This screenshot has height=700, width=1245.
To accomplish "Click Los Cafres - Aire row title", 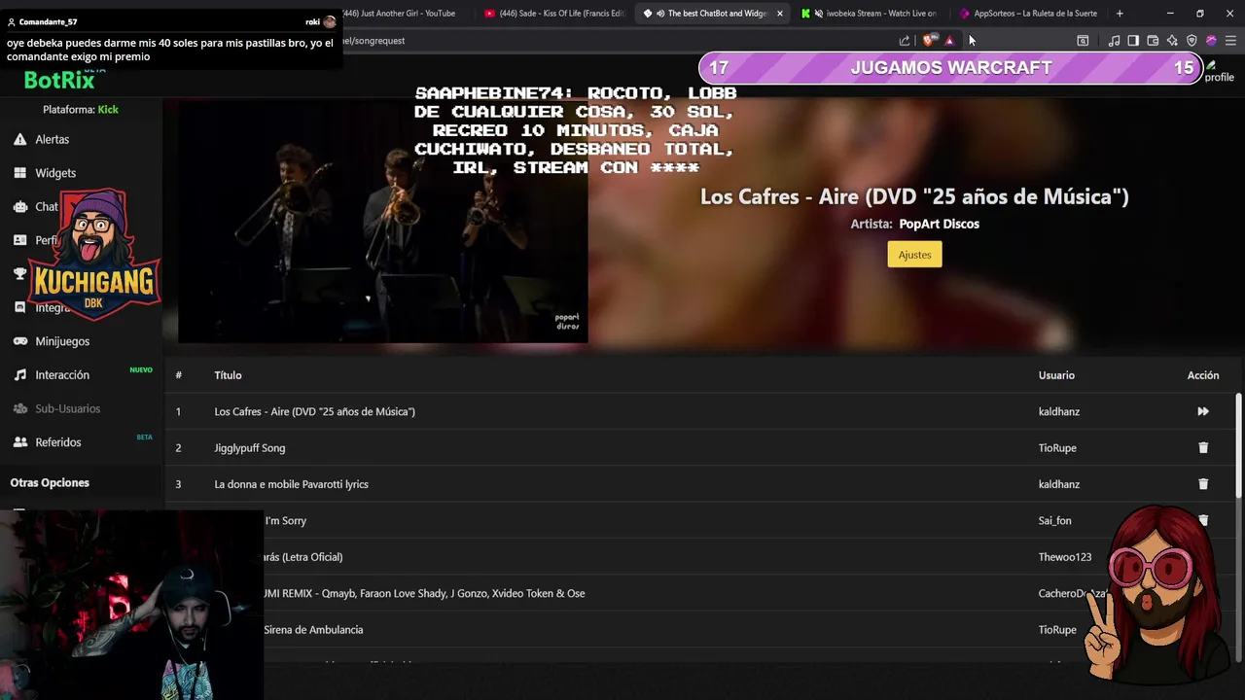I will pos(314,411).
